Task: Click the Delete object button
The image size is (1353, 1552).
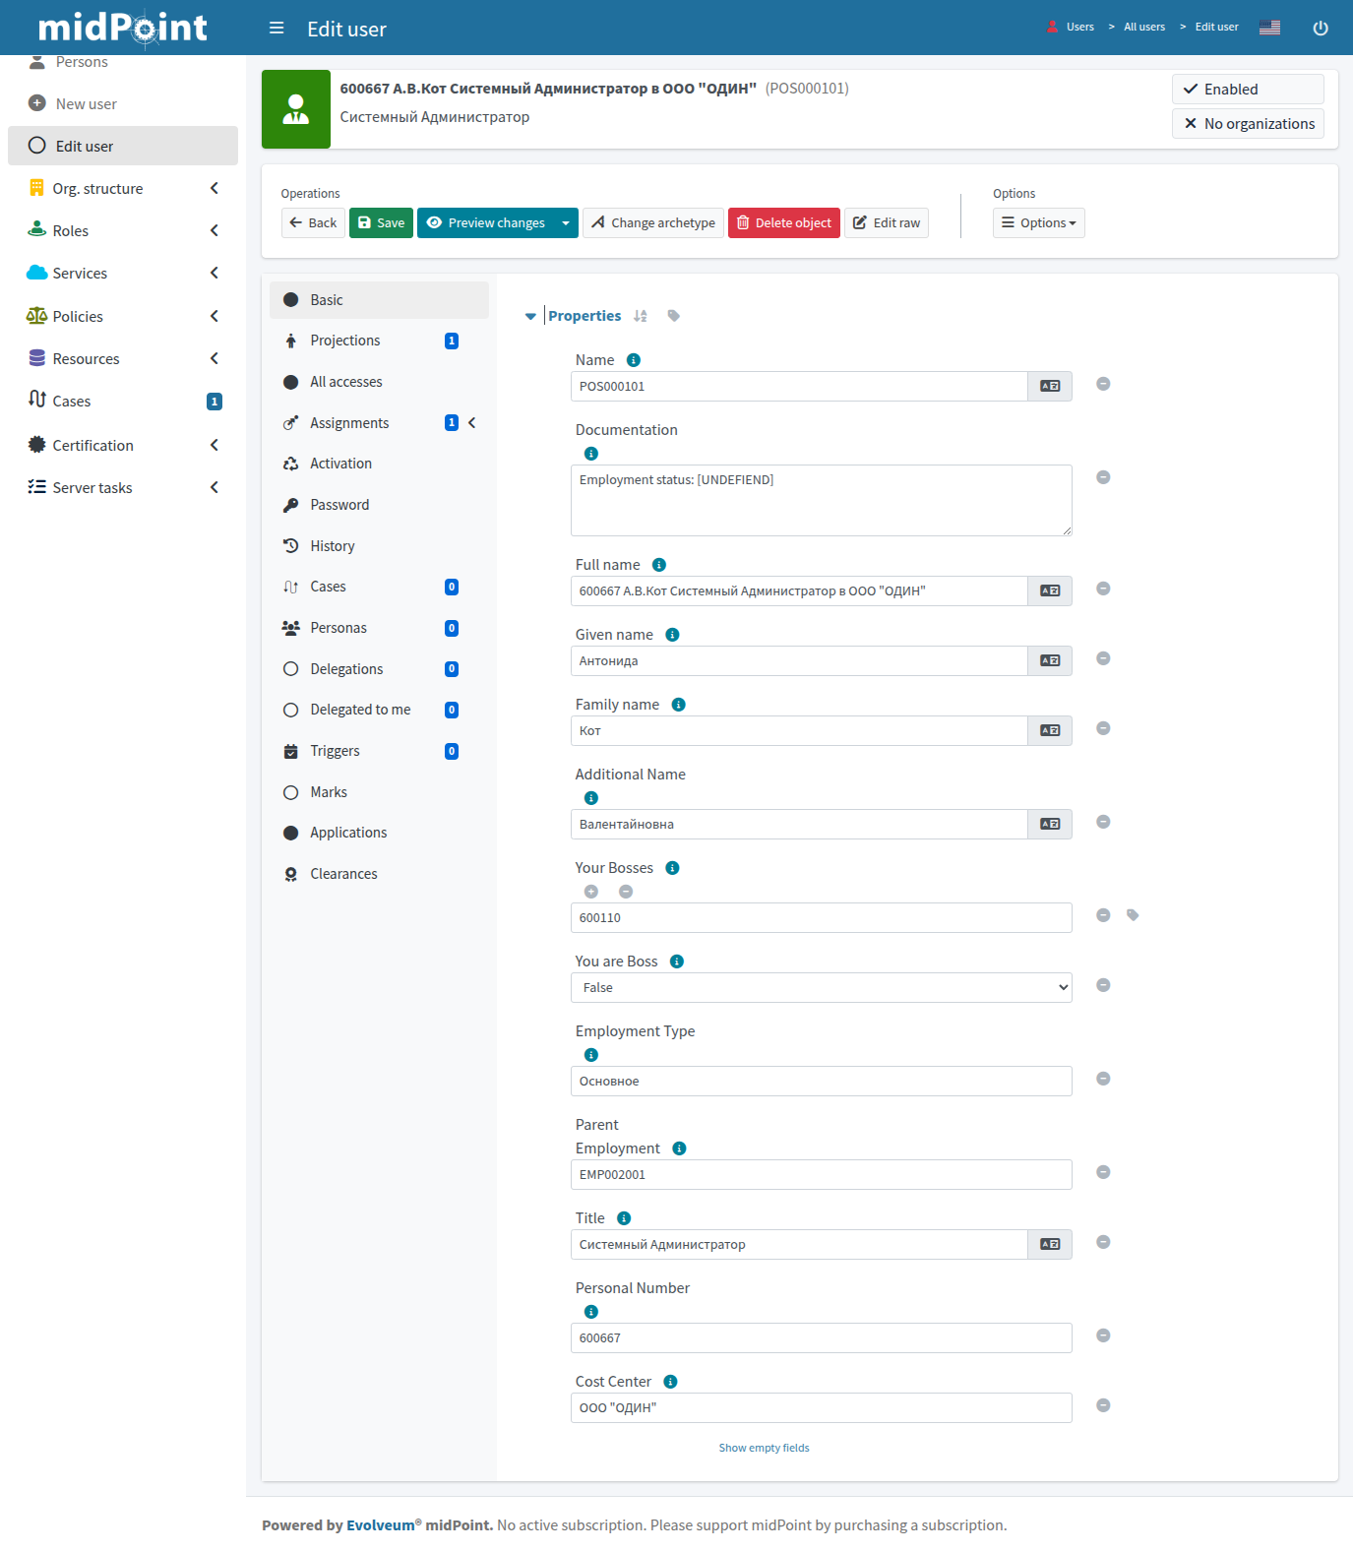Action: point(784,223)
